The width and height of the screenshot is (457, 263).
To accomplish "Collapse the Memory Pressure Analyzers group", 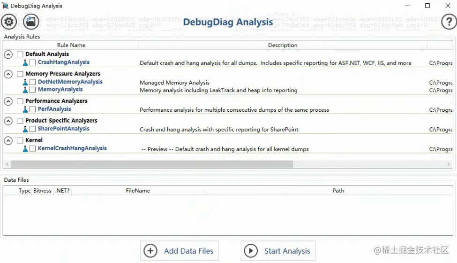I will 8,74.
